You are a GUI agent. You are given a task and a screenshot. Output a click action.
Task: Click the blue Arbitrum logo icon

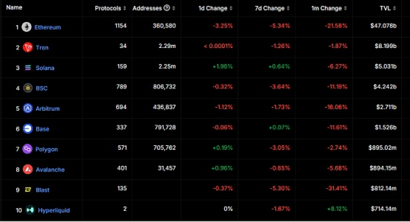pos(28,108)
